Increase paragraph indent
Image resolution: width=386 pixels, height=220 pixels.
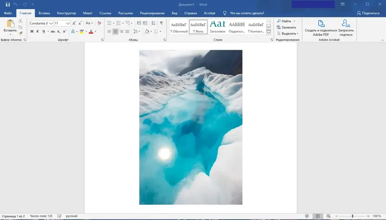(145, 23)
